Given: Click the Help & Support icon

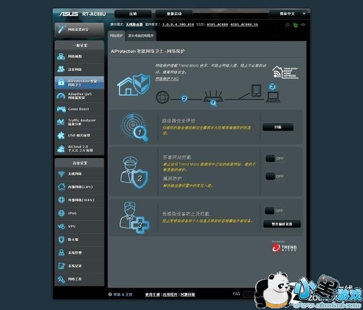Looking at the screenshot, I should pyautogui.click(x=110, y=295).
